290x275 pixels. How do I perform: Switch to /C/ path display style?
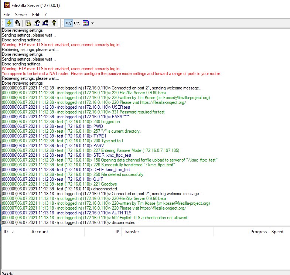tap(69, 23)
